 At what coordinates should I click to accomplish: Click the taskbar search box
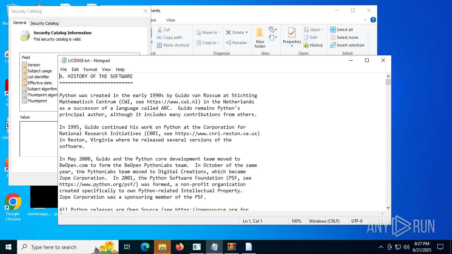[68, 247]
